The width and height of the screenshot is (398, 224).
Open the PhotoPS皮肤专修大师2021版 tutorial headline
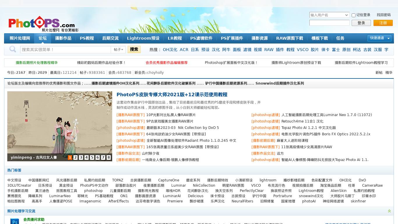(x=172, y=94)
